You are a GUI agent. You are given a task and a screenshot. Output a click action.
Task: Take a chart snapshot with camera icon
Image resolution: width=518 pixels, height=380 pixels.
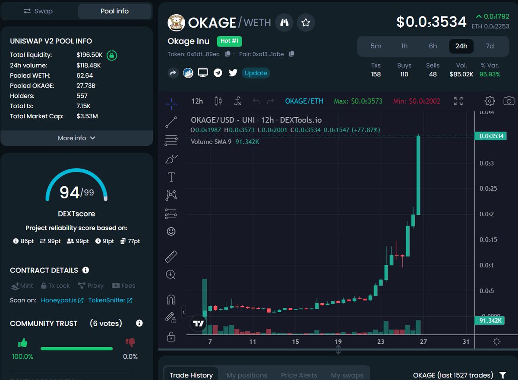(x=509, y=101)
